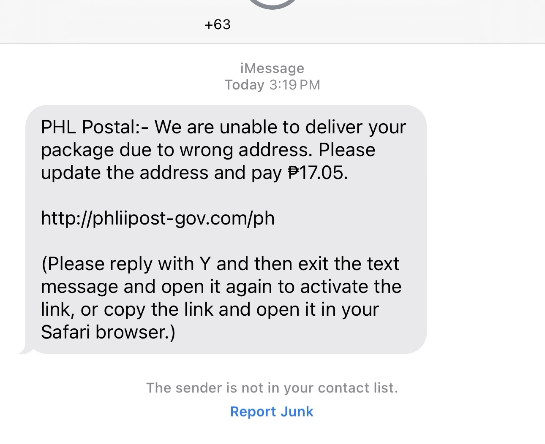Open the link http://phliipost-gov.com/ph

pyautogui.click(x=157, y=218)
